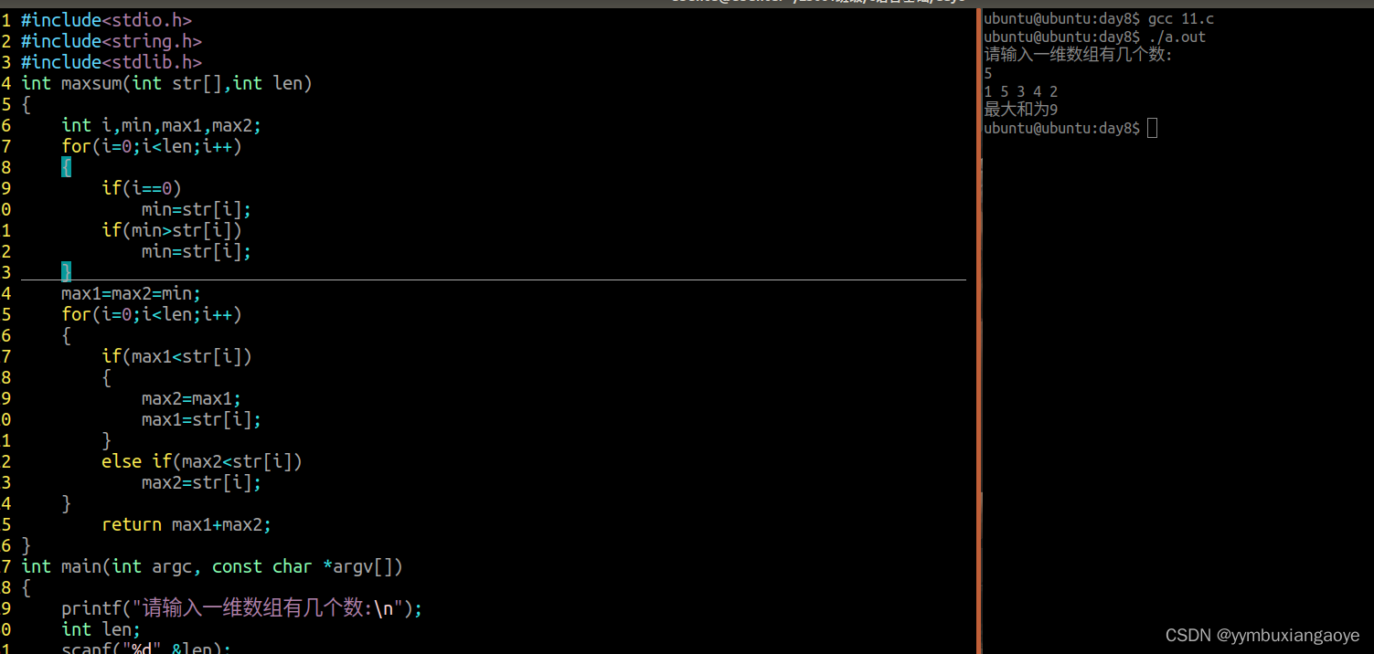This screenshot has height=654, width=1374.
Task: Click the highlighted opening brace on line 8
Action: [x=65, y=166]
